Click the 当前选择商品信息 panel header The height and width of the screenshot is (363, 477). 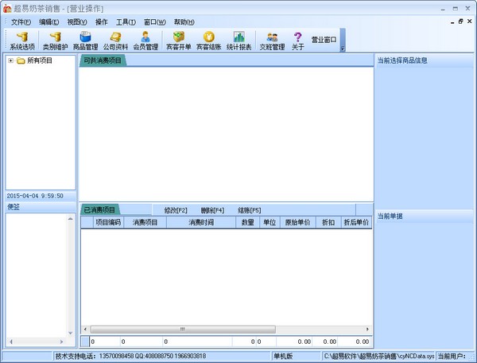pos(424,60)
